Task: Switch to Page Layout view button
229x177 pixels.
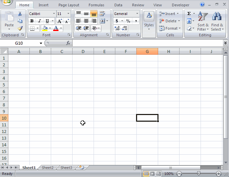Action: (152, 174)
